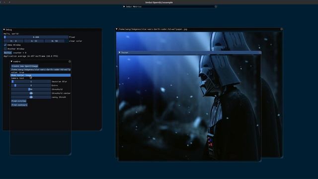Collapse the Debug window with its triangle
Image resolution: width=318 pixels, height=179 pixels.
(4, 30)
